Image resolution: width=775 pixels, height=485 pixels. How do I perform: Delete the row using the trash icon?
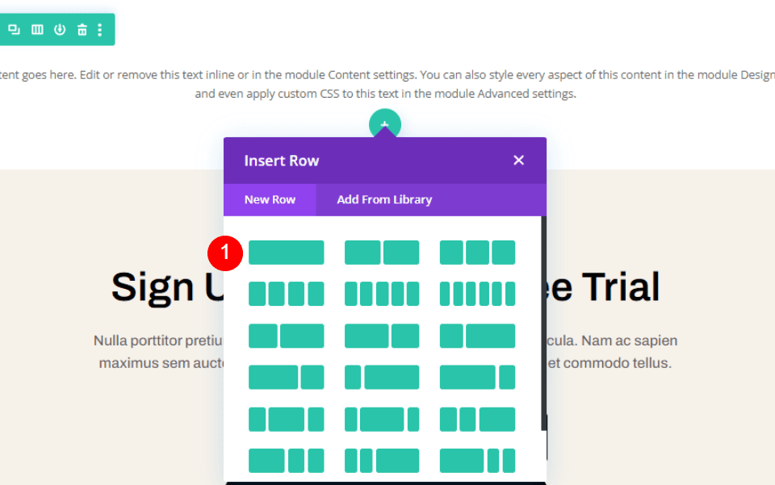(82, 30)
